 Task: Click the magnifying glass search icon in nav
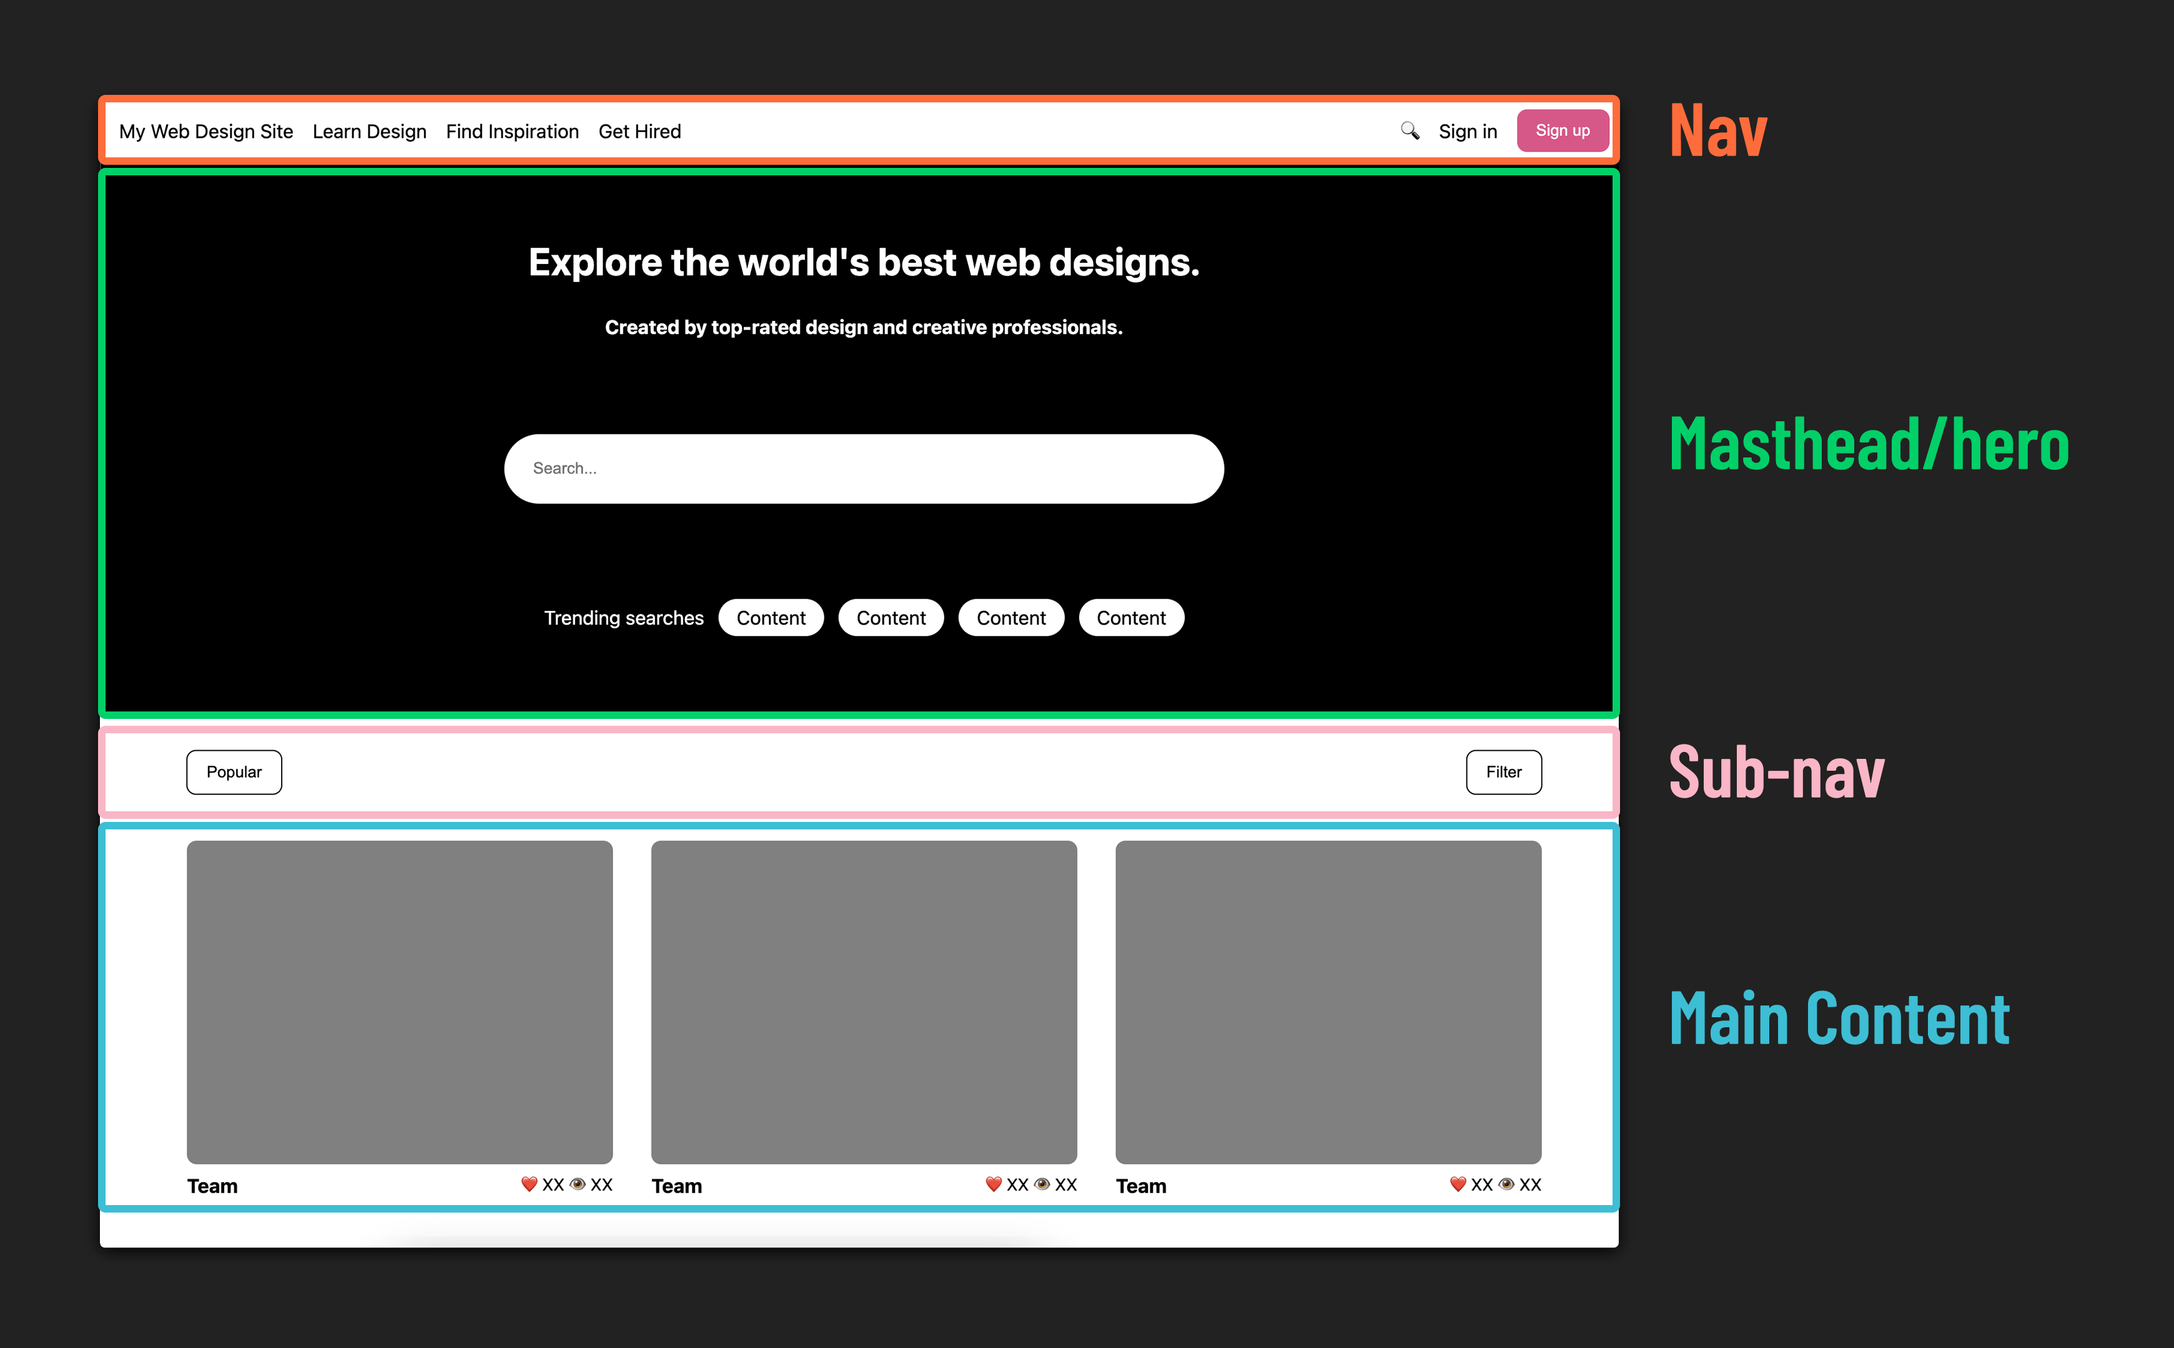pos(1410,131)
